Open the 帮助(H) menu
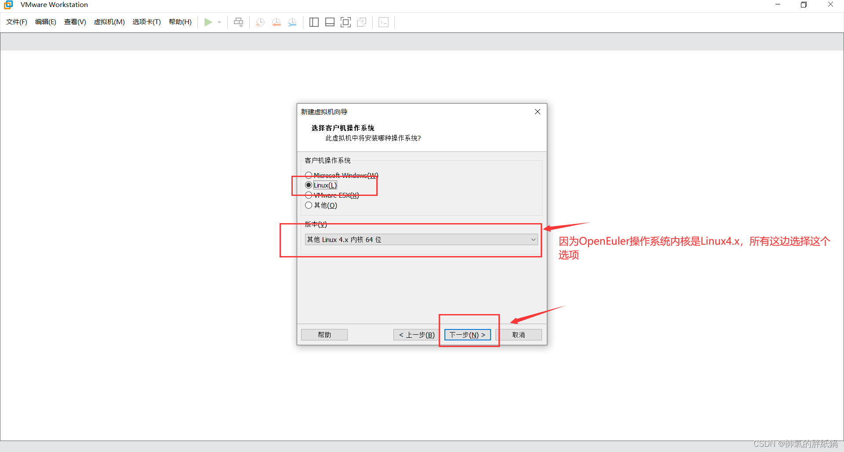The width and height of the screenshot is (844, 452). tap(180, 22)
